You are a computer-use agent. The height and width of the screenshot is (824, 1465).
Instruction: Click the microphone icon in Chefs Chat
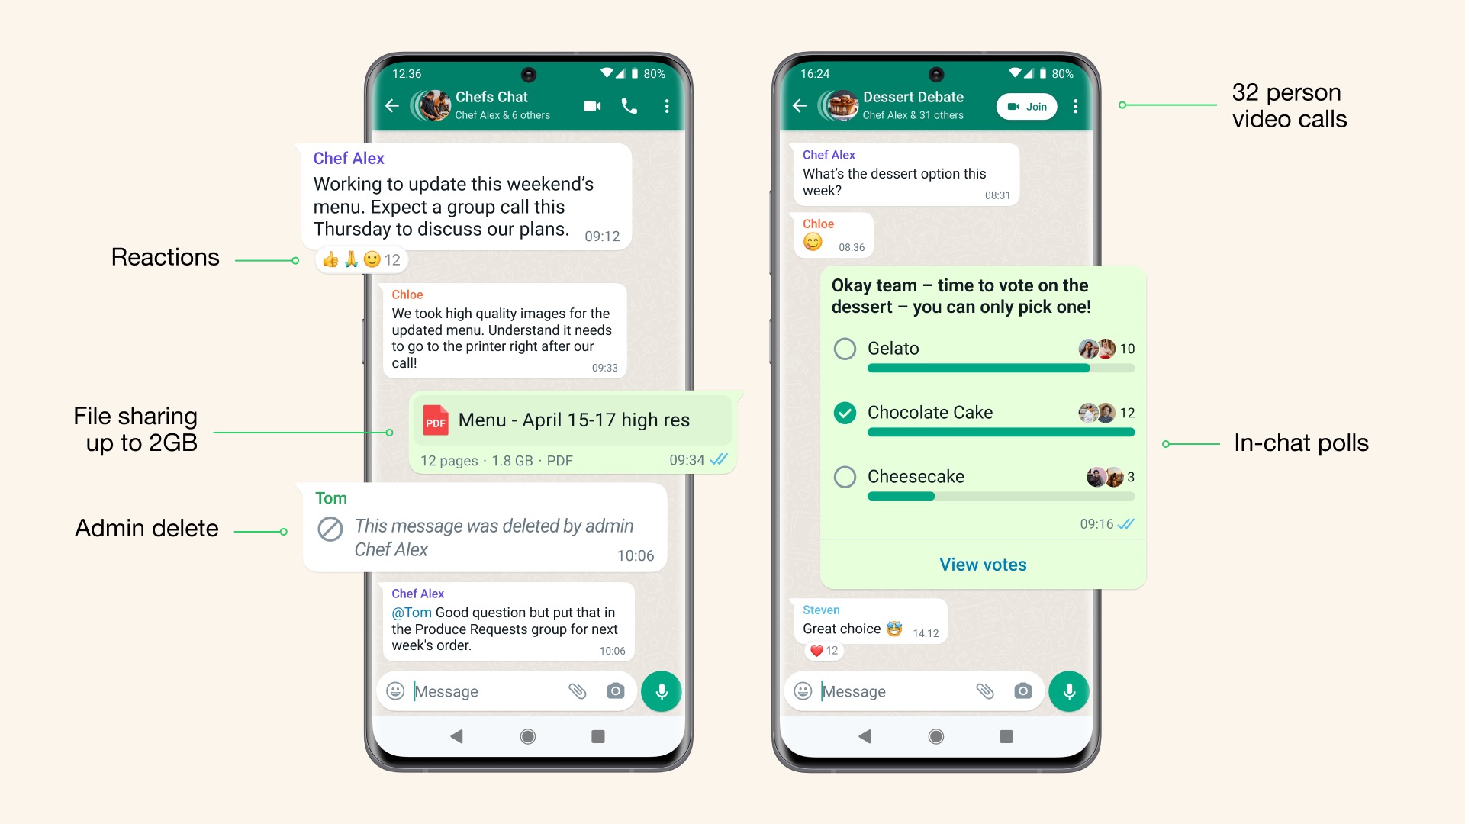click(660, 691)
